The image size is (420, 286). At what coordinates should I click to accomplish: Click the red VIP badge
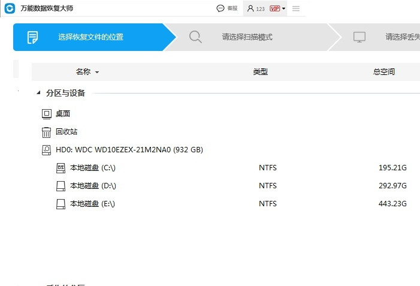(x=275, y=8)
